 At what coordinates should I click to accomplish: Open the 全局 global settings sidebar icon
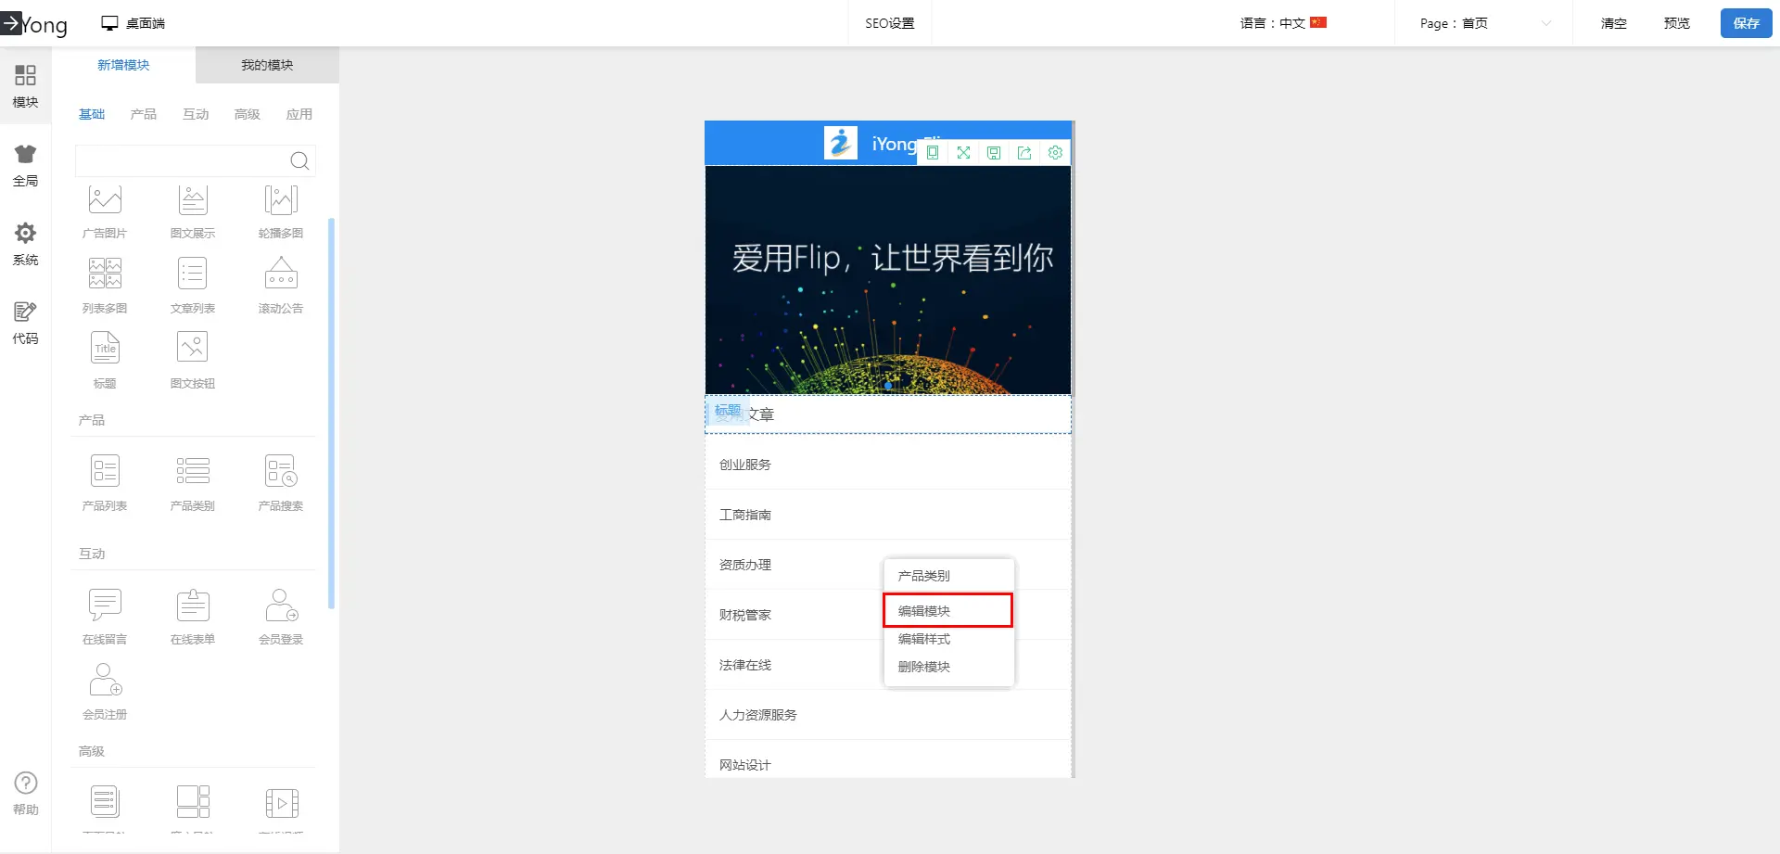point(25,165)
